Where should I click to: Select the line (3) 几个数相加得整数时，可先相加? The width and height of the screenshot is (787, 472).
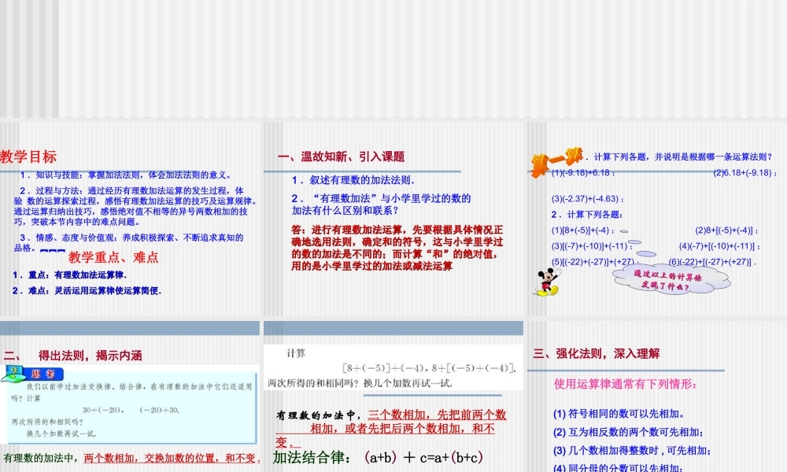click(x=632, y=451)
